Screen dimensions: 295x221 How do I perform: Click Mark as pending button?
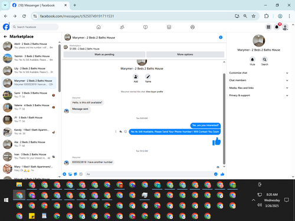pyautogui.click(x=104, y=54)
